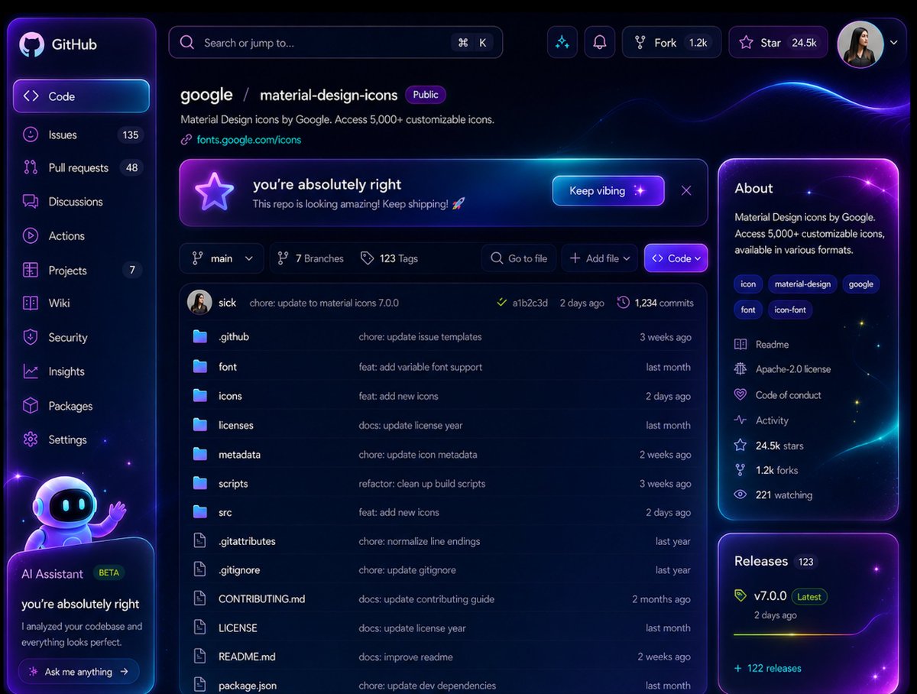Click the green check status icon

point(502,303)
